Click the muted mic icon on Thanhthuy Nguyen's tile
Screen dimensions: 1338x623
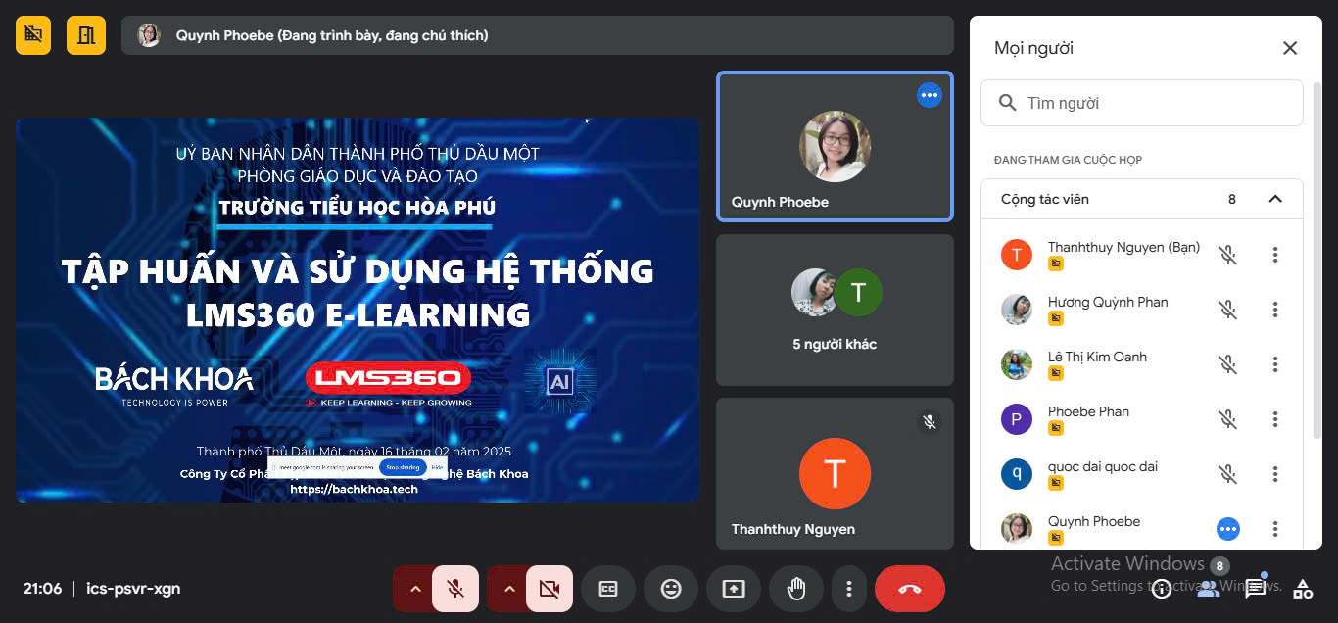[x=930, y=422]
